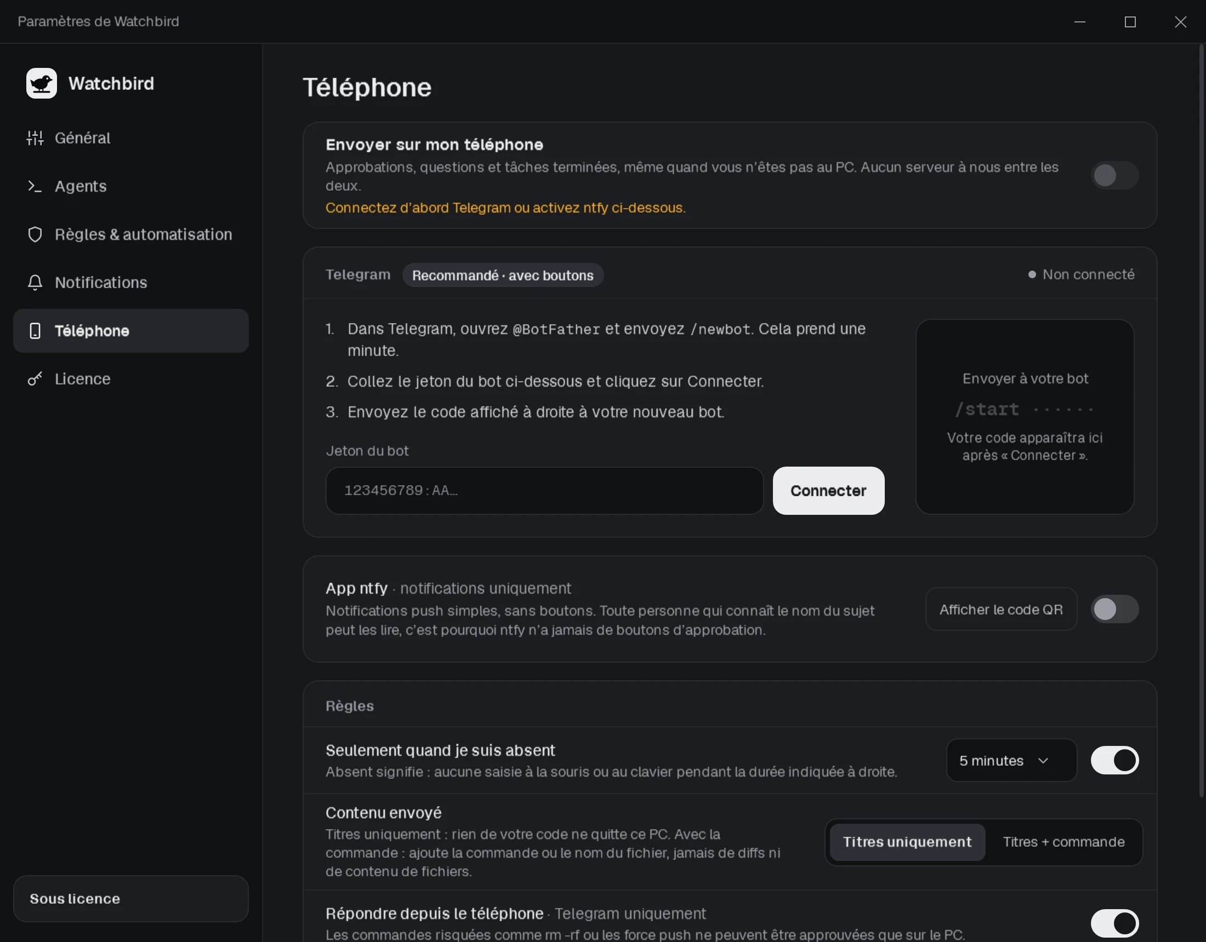
Task: Select the Titres + commande option
Action: coord(1063,842)
